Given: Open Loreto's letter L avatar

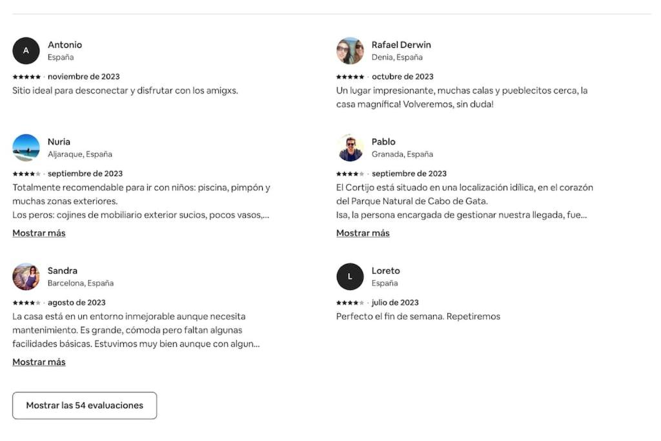Looking at the screenshot, I should pos(350,276).
